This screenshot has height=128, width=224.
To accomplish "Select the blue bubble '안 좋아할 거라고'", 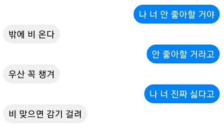I will 183,54.
